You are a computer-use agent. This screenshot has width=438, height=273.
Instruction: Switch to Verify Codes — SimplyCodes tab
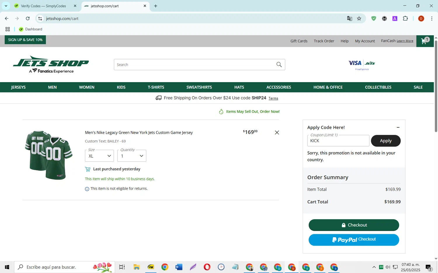(x=44, y=6)
